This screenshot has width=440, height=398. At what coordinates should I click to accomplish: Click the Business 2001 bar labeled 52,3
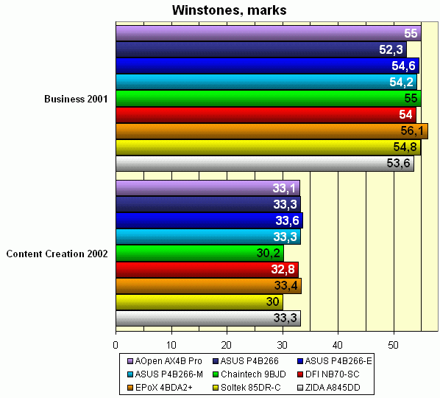(261, 49)
